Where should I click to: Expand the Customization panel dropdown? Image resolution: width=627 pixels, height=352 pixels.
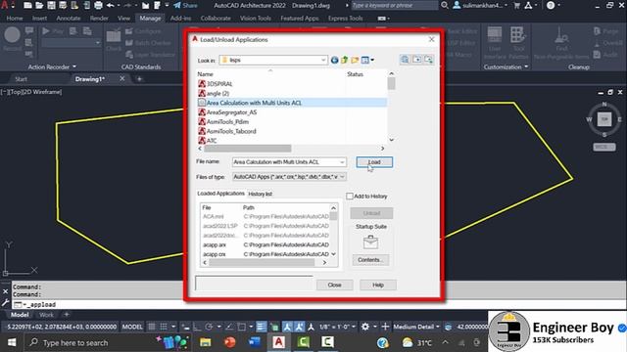[x=526, y=66]
